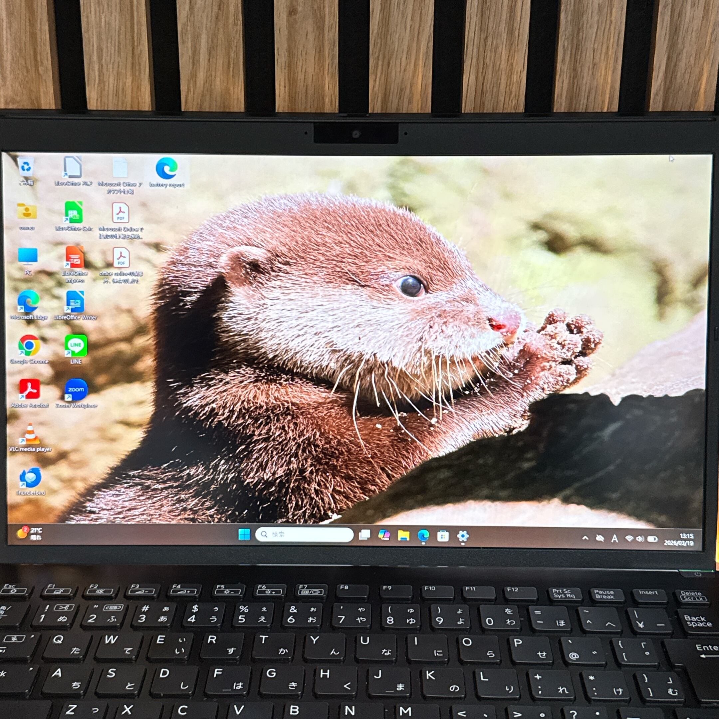Viewport: 719px width, 719px height.
Task: Open File Explorer from taskbar
Action: click(403, 536)
